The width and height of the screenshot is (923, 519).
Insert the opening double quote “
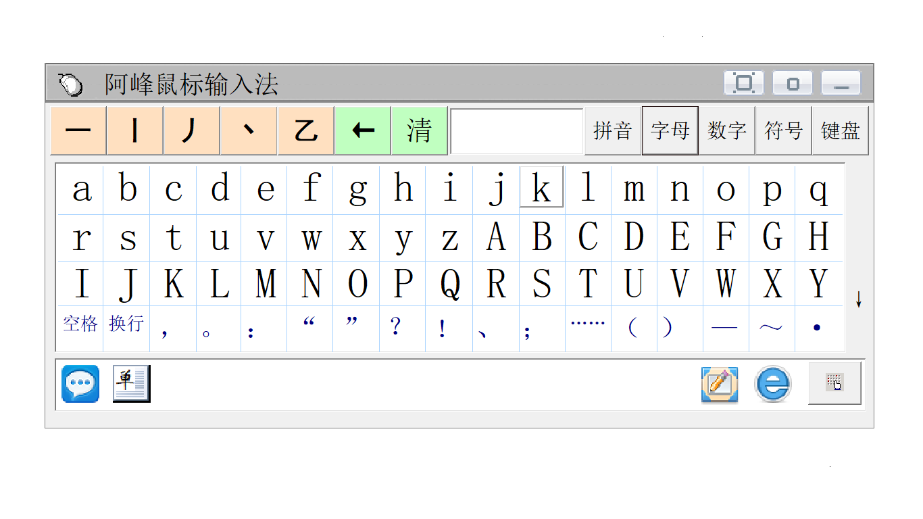pos(311,328)
